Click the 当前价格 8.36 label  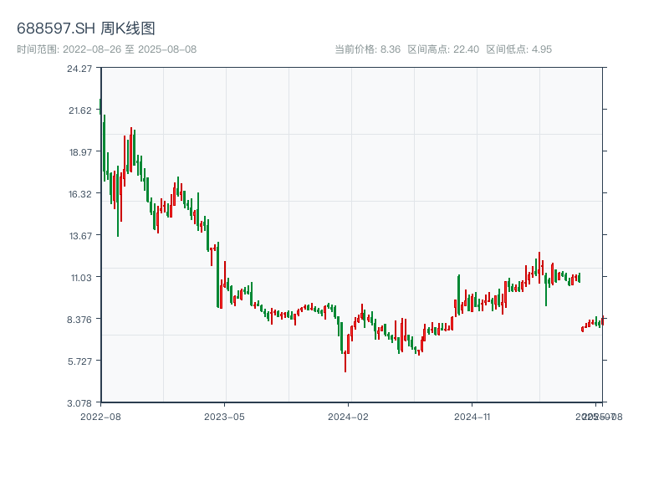[367, 49]
